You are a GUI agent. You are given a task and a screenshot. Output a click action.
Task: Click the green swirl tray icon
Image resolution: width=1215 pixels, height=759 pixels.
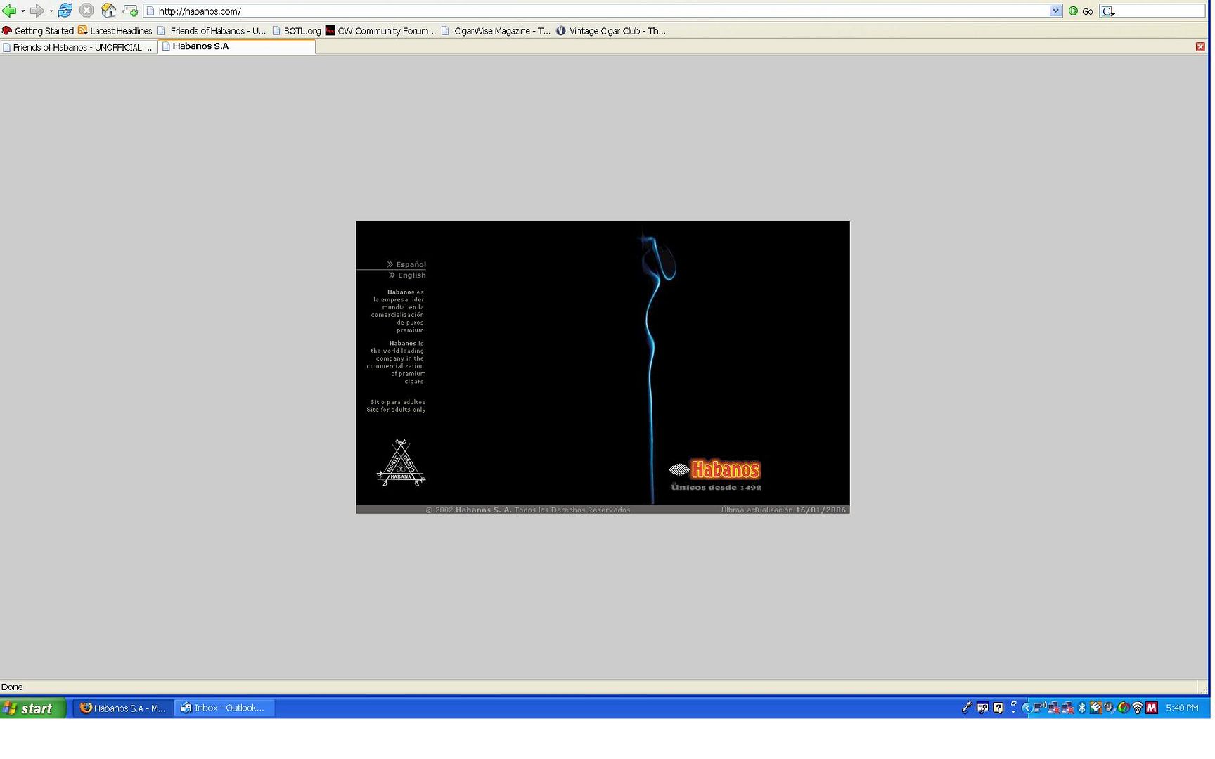[x=1124, y=708]
